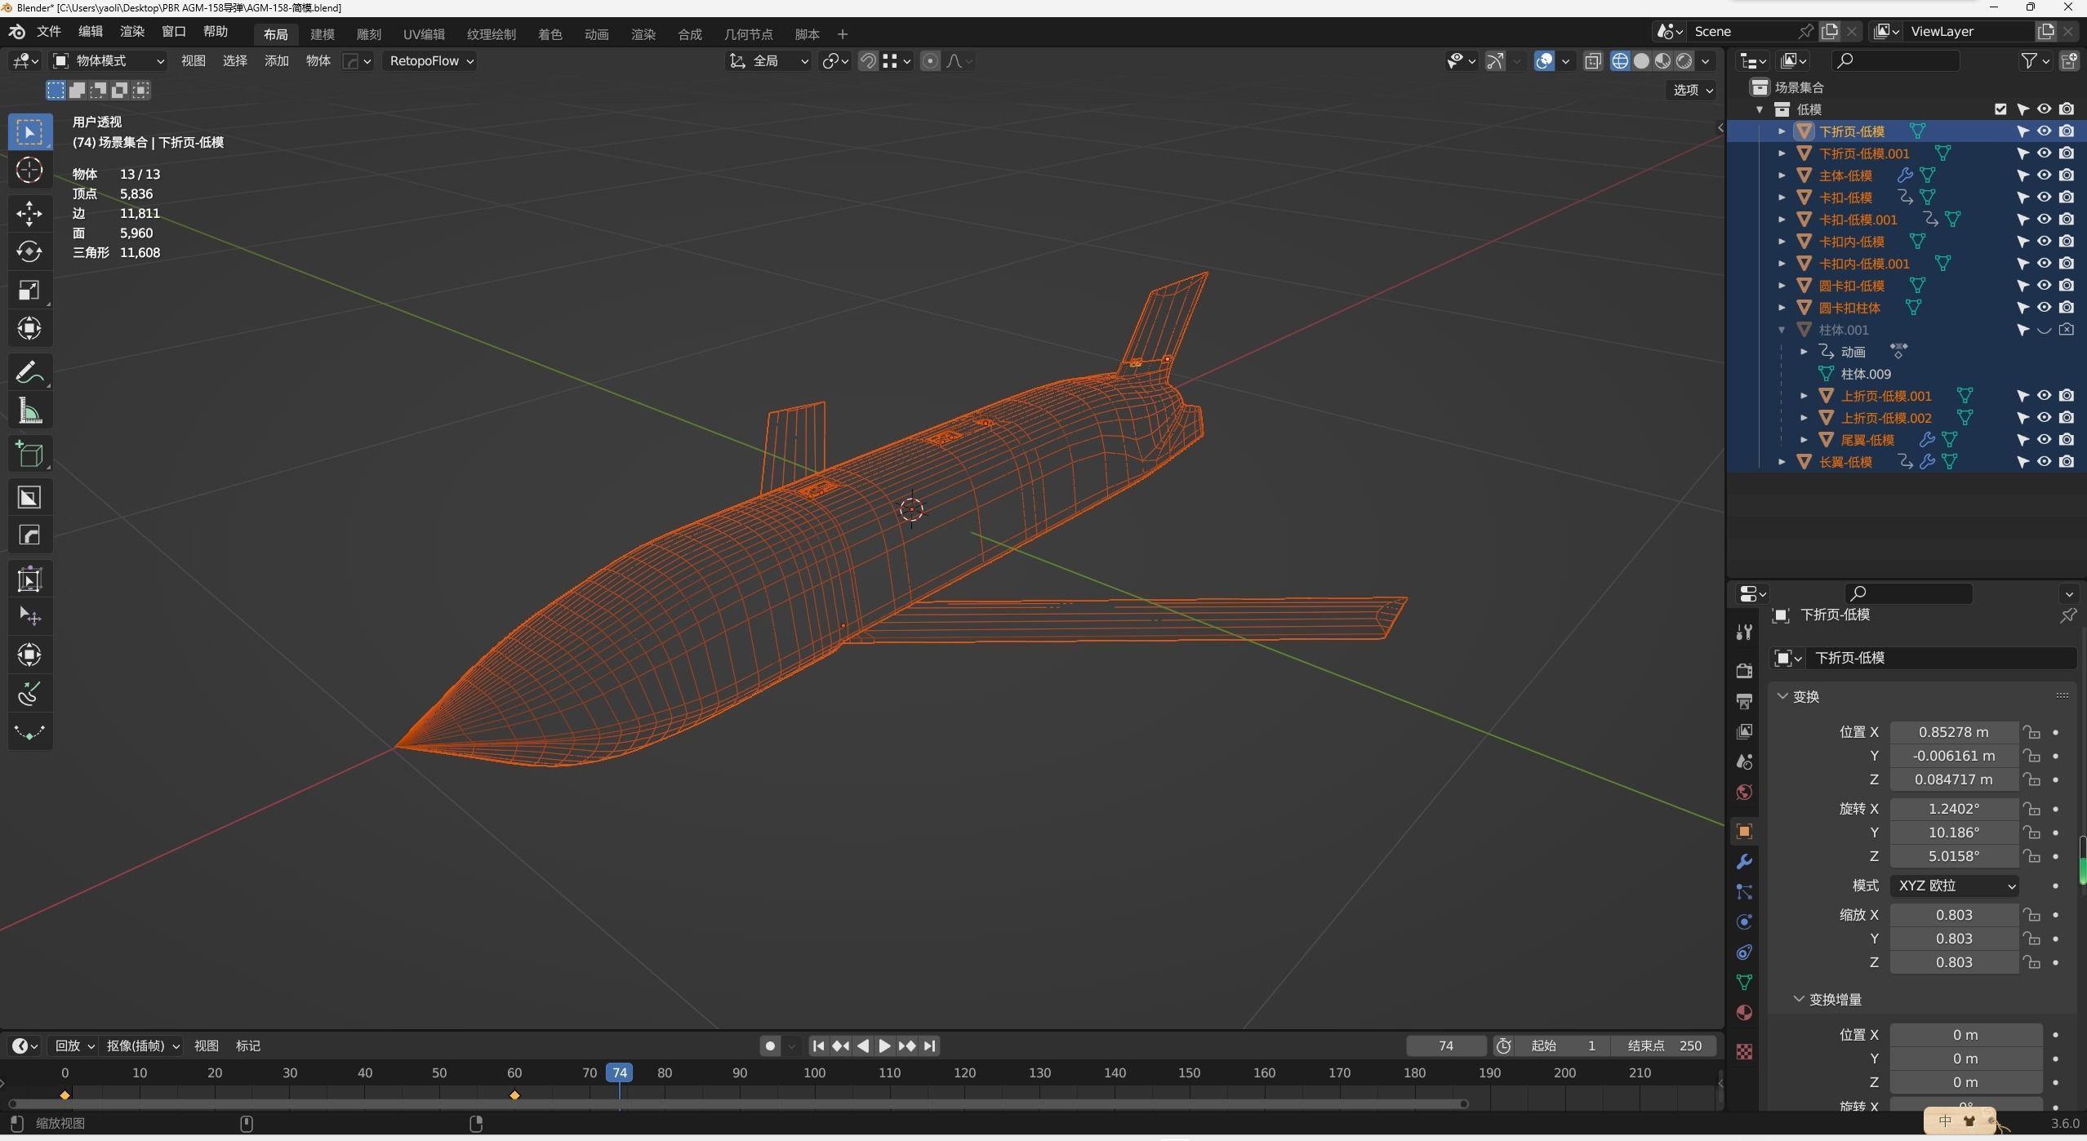This screenshot has height=1141, width=2087.
Task: Select the Measure ruler tool
Action: pyautogui.click(x=29, y=411)
